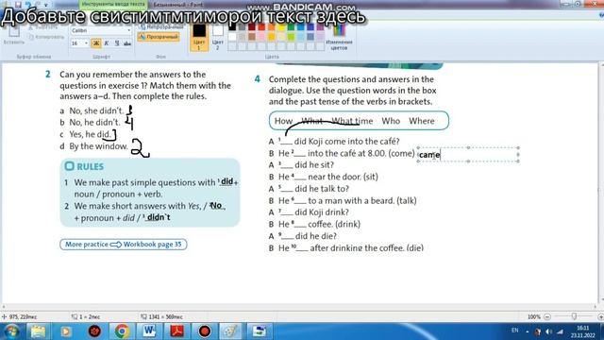Pick the brown palette color

[x=252, y=37]
